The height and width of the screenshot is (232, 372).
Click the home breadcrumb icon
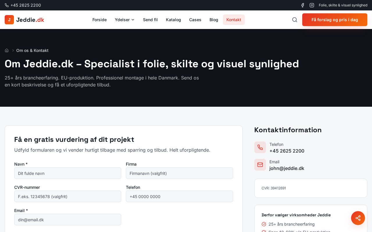tap(7, 50)
